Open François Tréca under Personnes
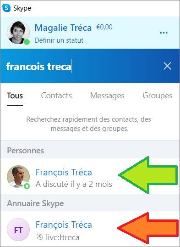Image resolution: width=180 pixels, height=247 pixels. 90,176
